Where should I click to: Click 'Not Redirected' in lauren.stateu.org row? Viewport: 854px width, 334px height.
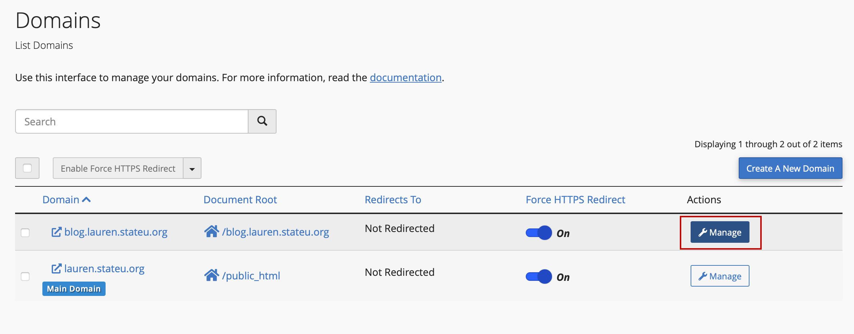tap(400, 272)
